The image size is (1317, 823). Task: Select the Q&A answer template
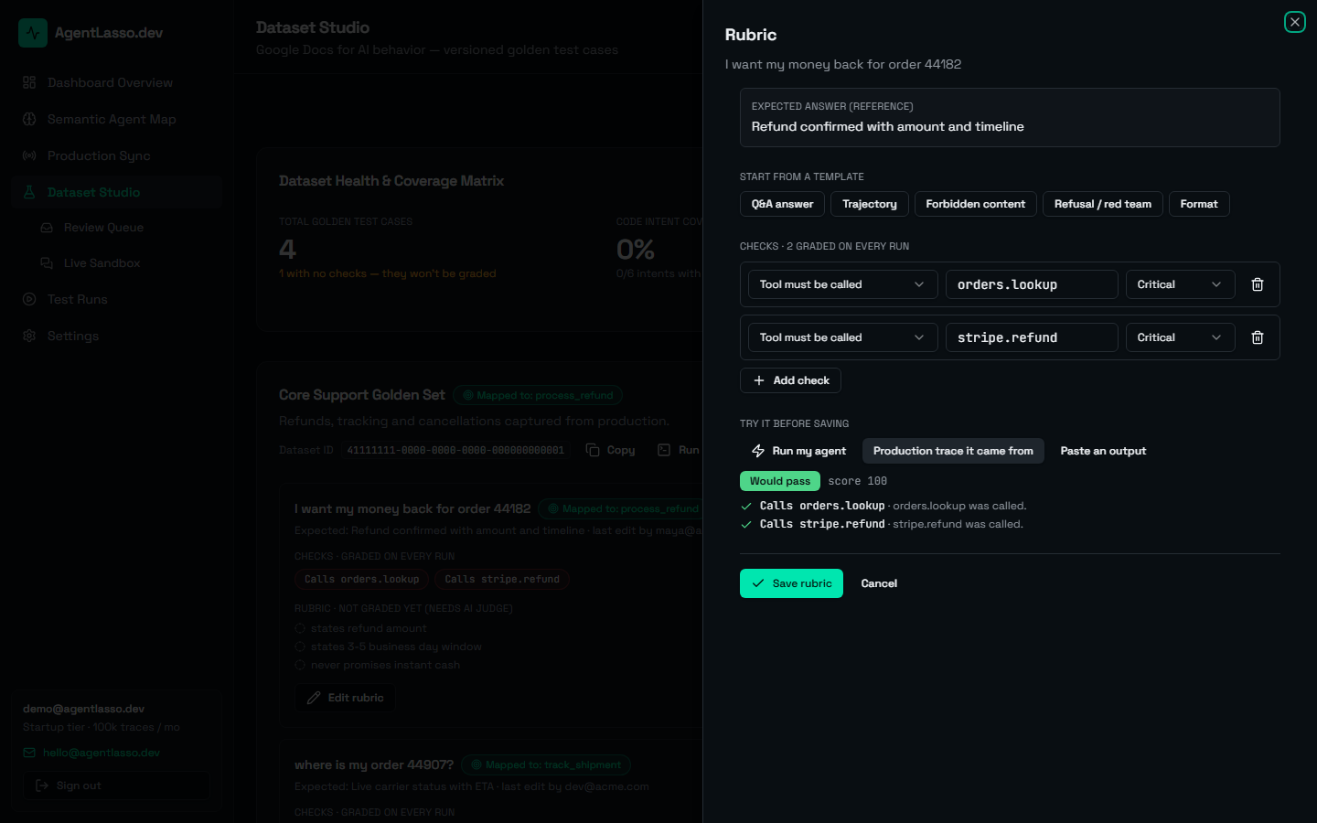[x=782, y=204]
